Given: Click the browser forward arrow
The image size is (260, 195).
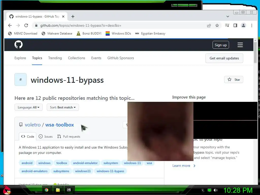Looking at the screenshot, I should (x=18, y=25).
